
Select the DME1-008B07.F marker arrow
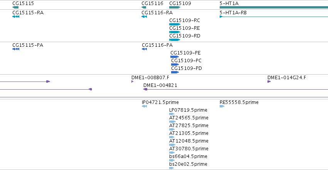133,82
